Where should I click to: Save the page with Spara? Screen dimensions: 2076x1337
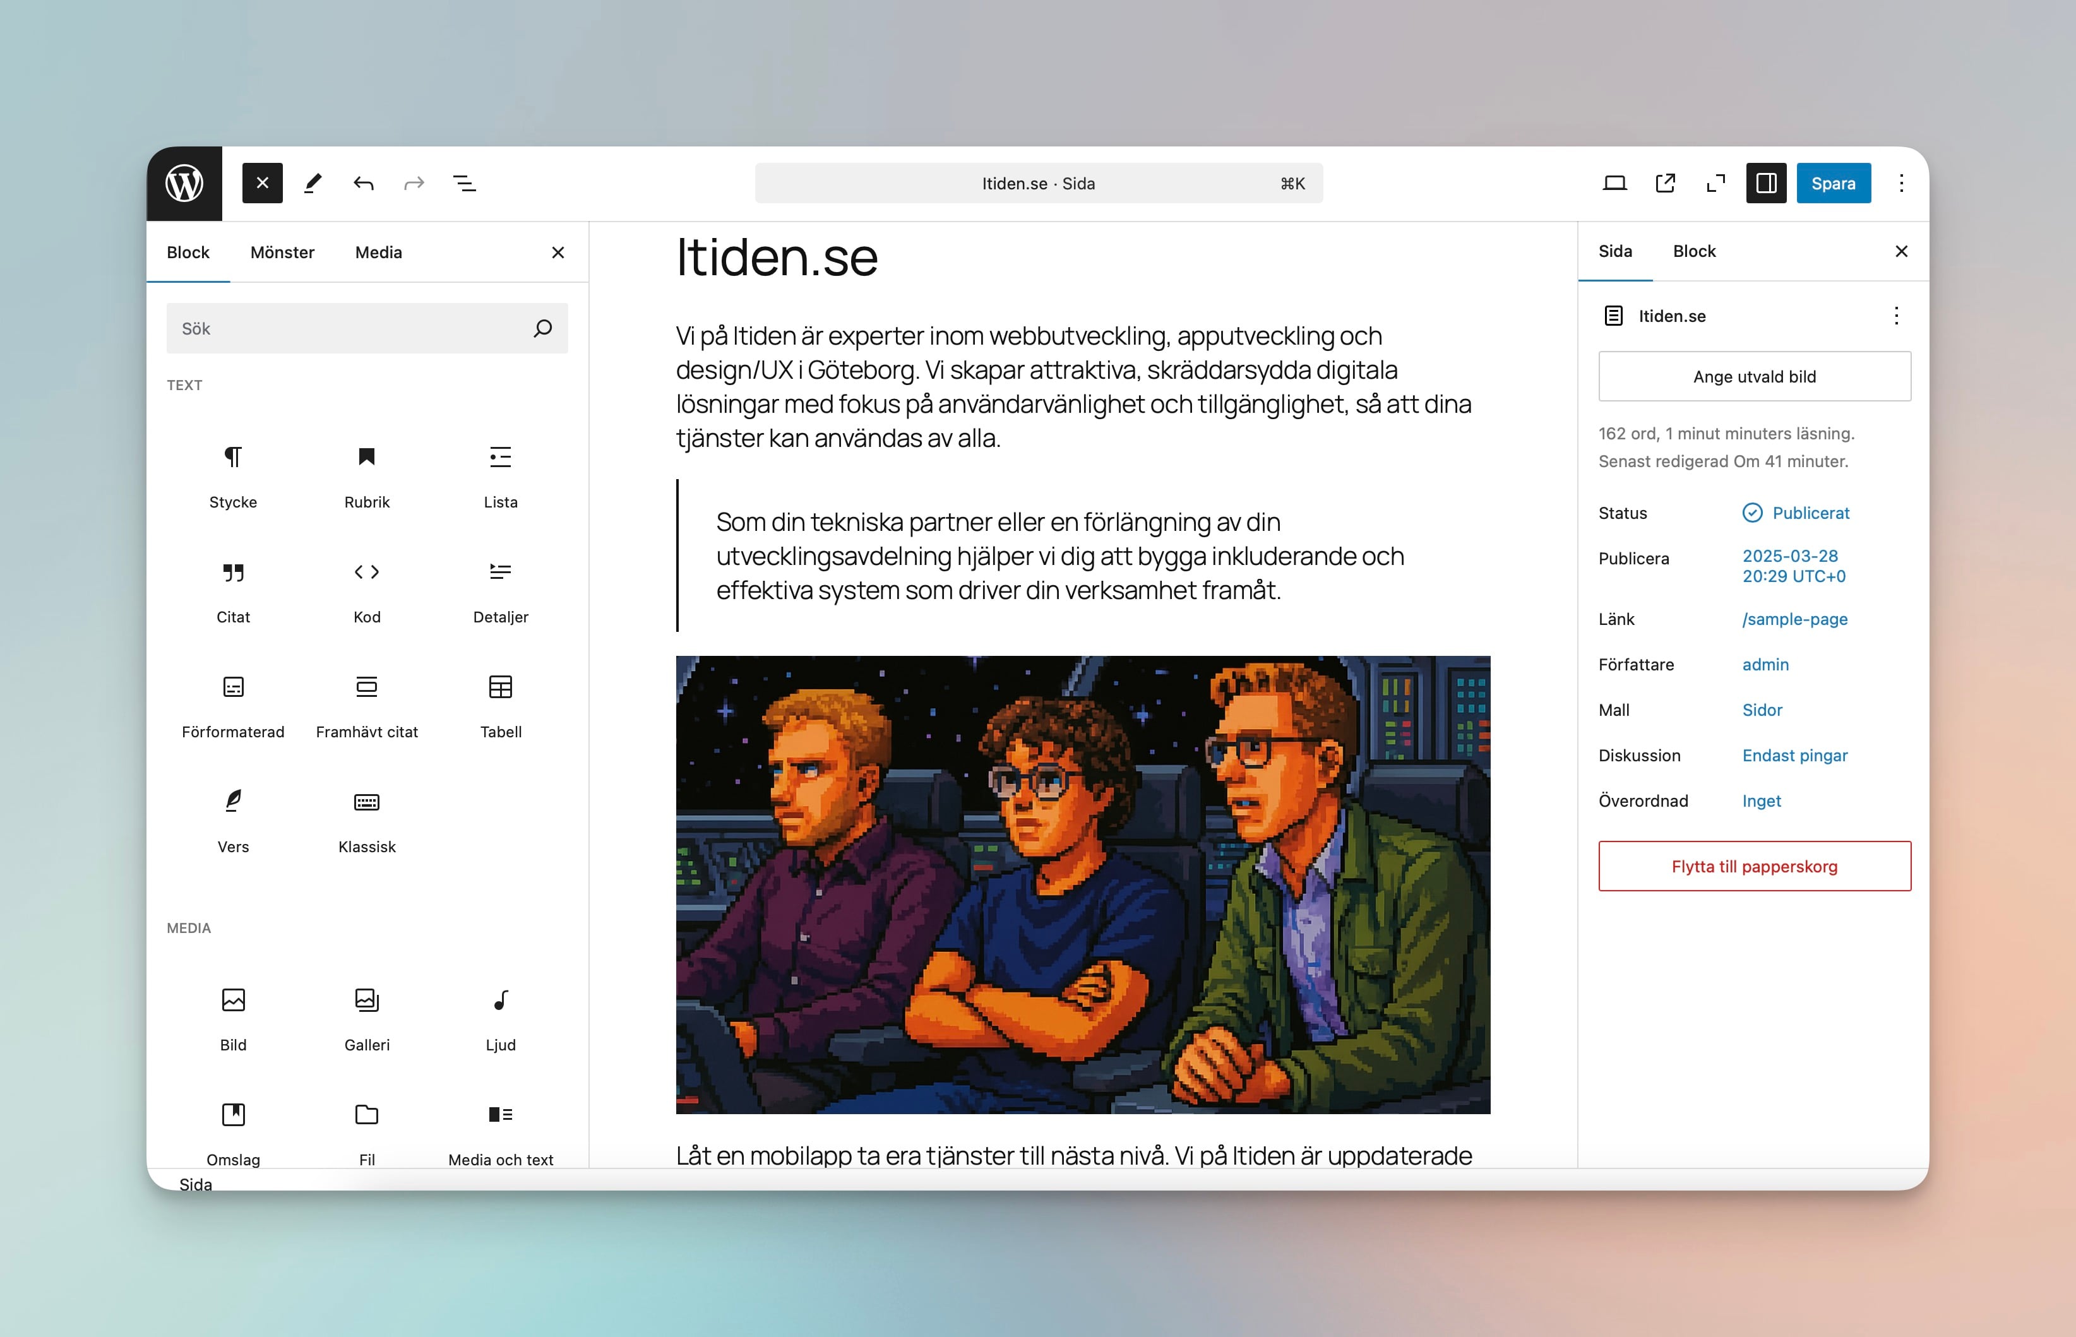[x=1833, y=183]
